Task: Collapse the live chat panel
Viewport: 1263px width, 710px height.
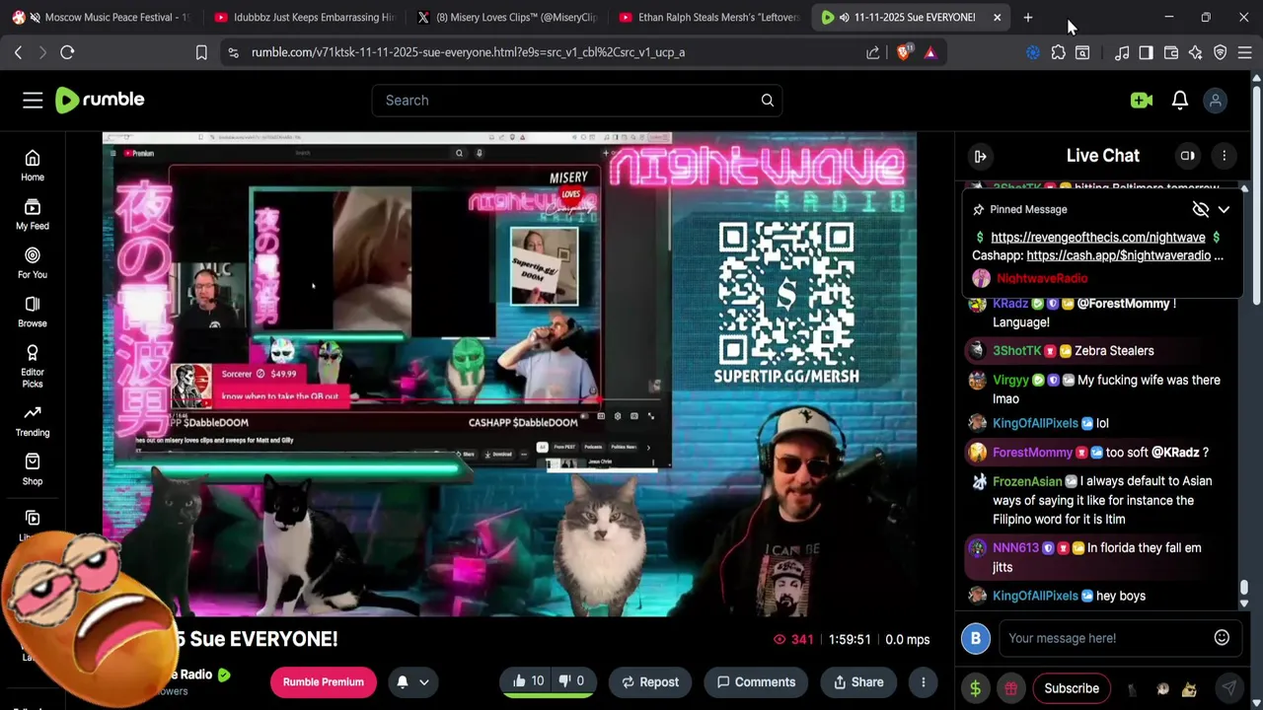Action: point(980,156)
